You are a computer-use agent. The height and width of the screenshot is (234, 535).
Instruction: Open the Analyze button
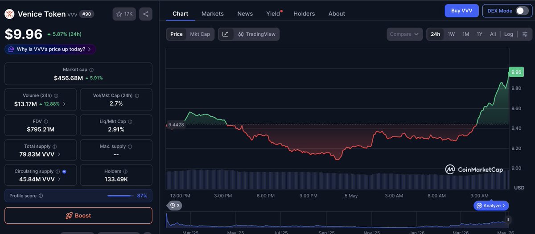point(491,205)
